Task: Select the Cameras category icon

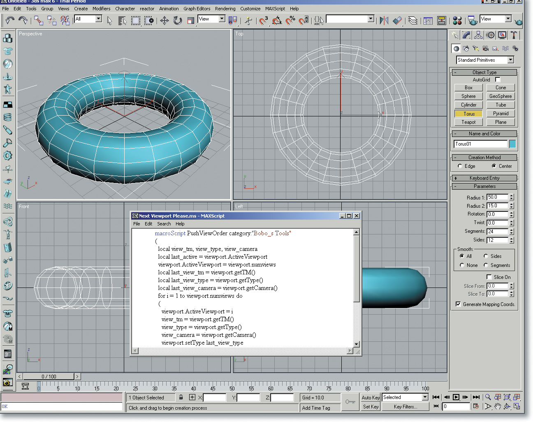Action: [486, 49]
